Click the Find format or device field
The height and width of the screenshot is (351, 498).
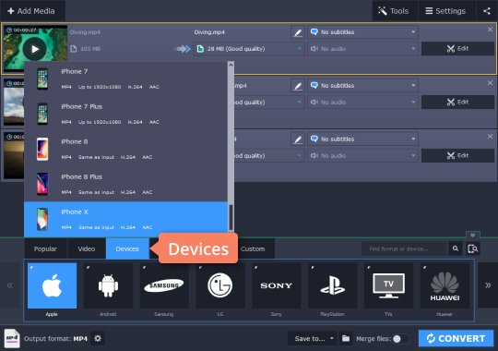(404, 248)
